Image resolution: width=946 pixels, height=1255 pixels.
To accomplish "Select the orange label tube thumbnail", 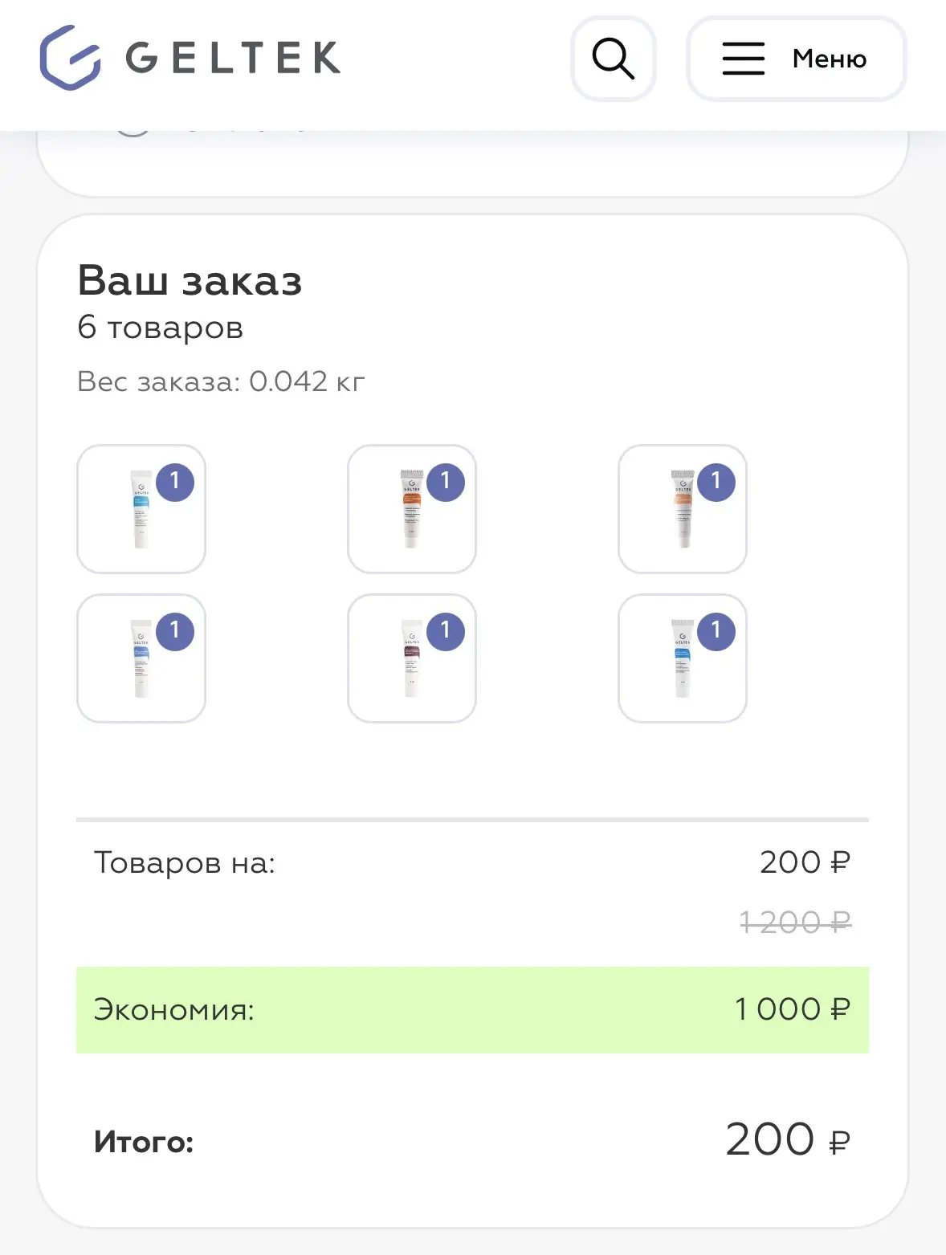I will pyautogui.click(x=412, y=509).
